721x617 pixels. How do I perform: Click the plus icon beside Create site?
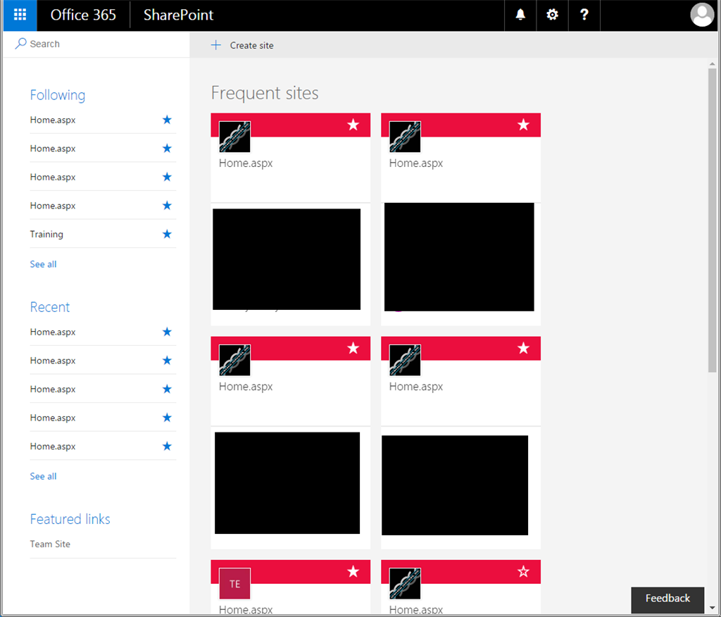click(x=215, y=45)
